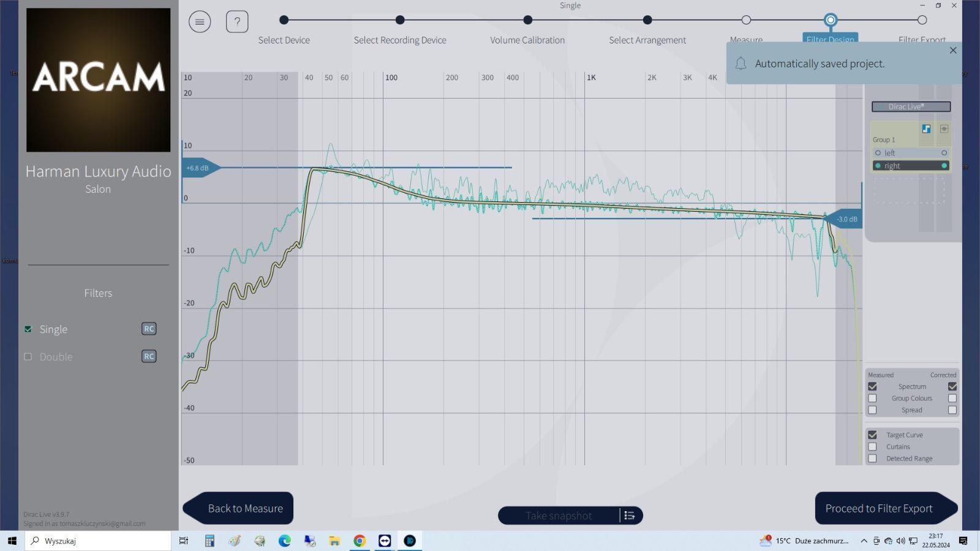
Task: Toggle Detected Range checkbox
Action: point(872,459)
